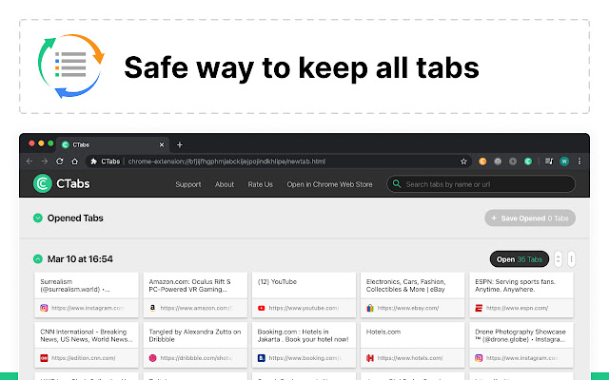The image size is (609, 380).
Task: Click Amazon favicon on Oculus Rift card
Action: [x=152, y=308]
